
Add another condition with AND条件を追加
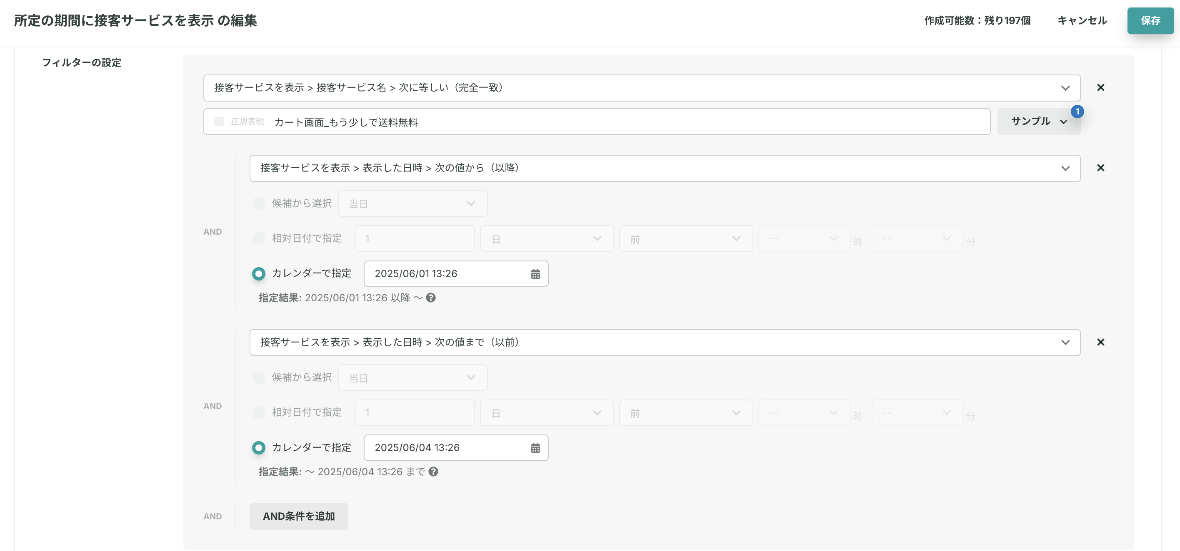(299, 516)
